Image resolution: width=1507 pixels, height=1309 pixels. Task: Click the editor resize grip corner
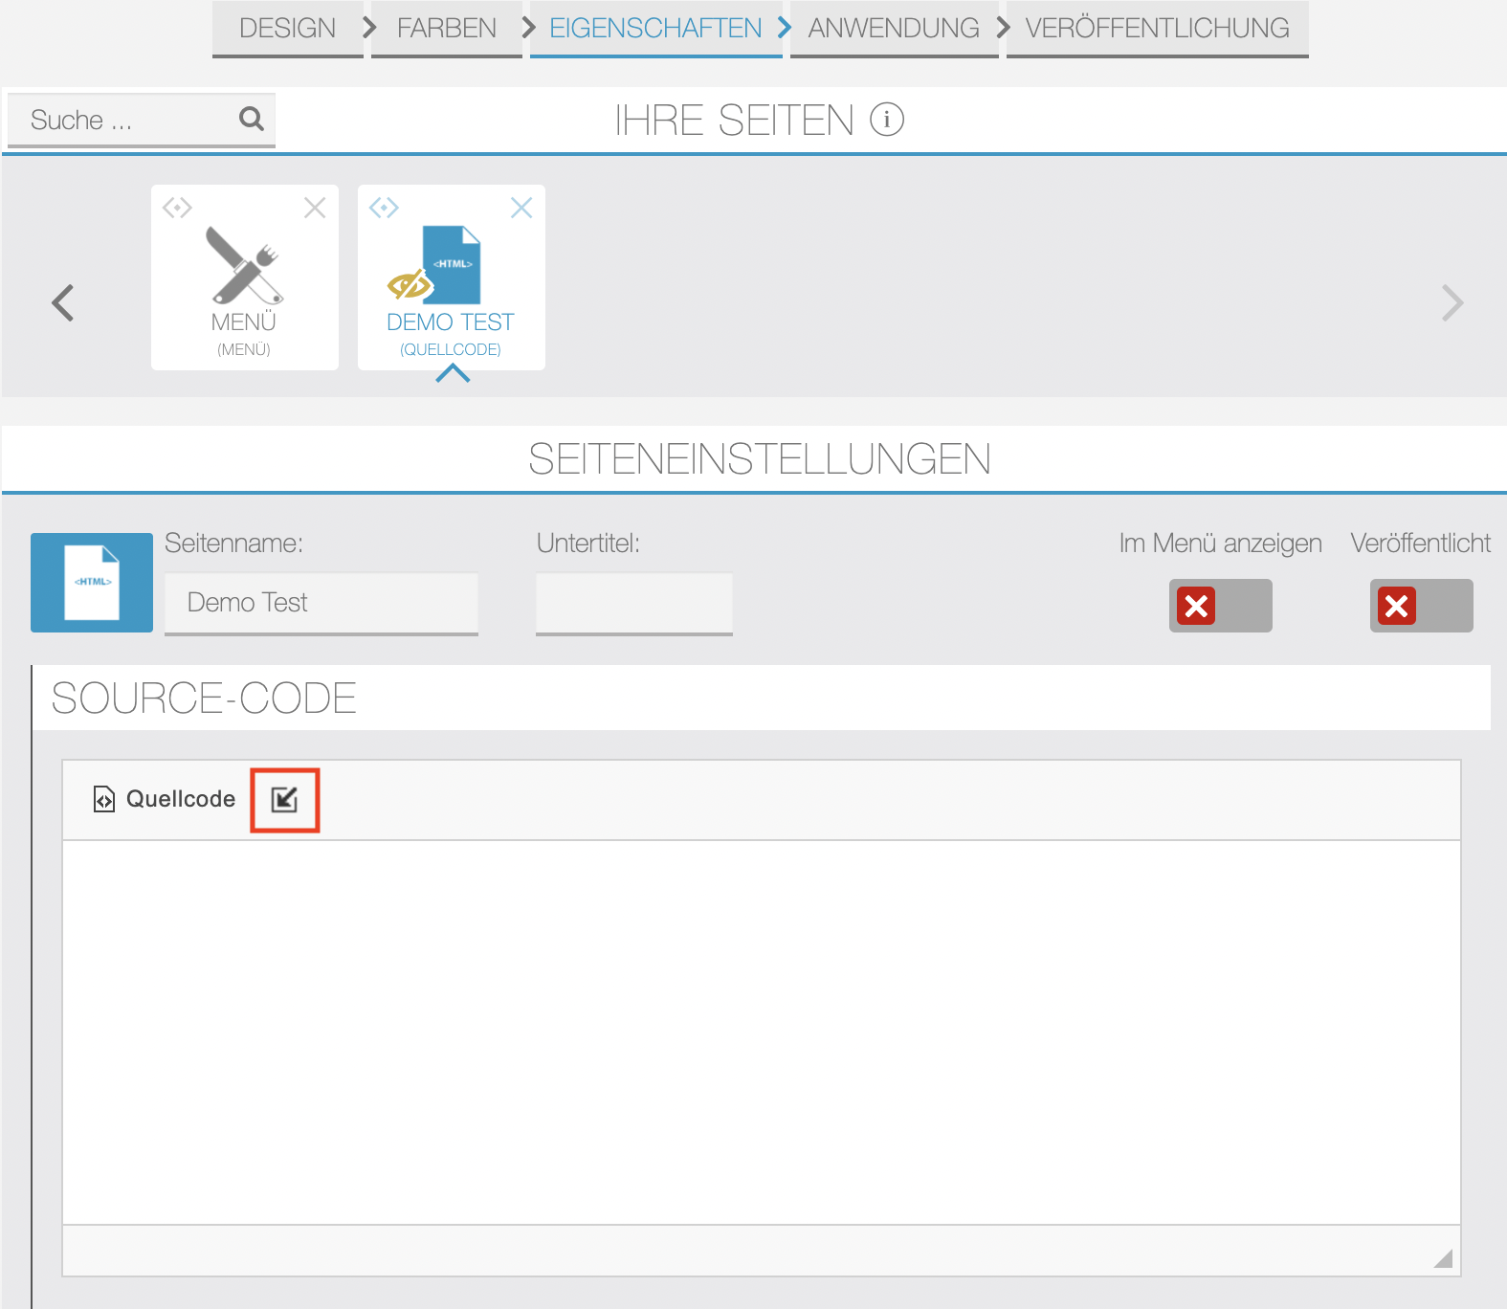1444,1258
